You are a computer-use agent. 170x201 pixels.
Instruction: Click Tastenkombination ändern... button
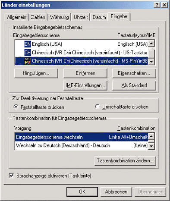pyautogui.click(x=125, y=160)
